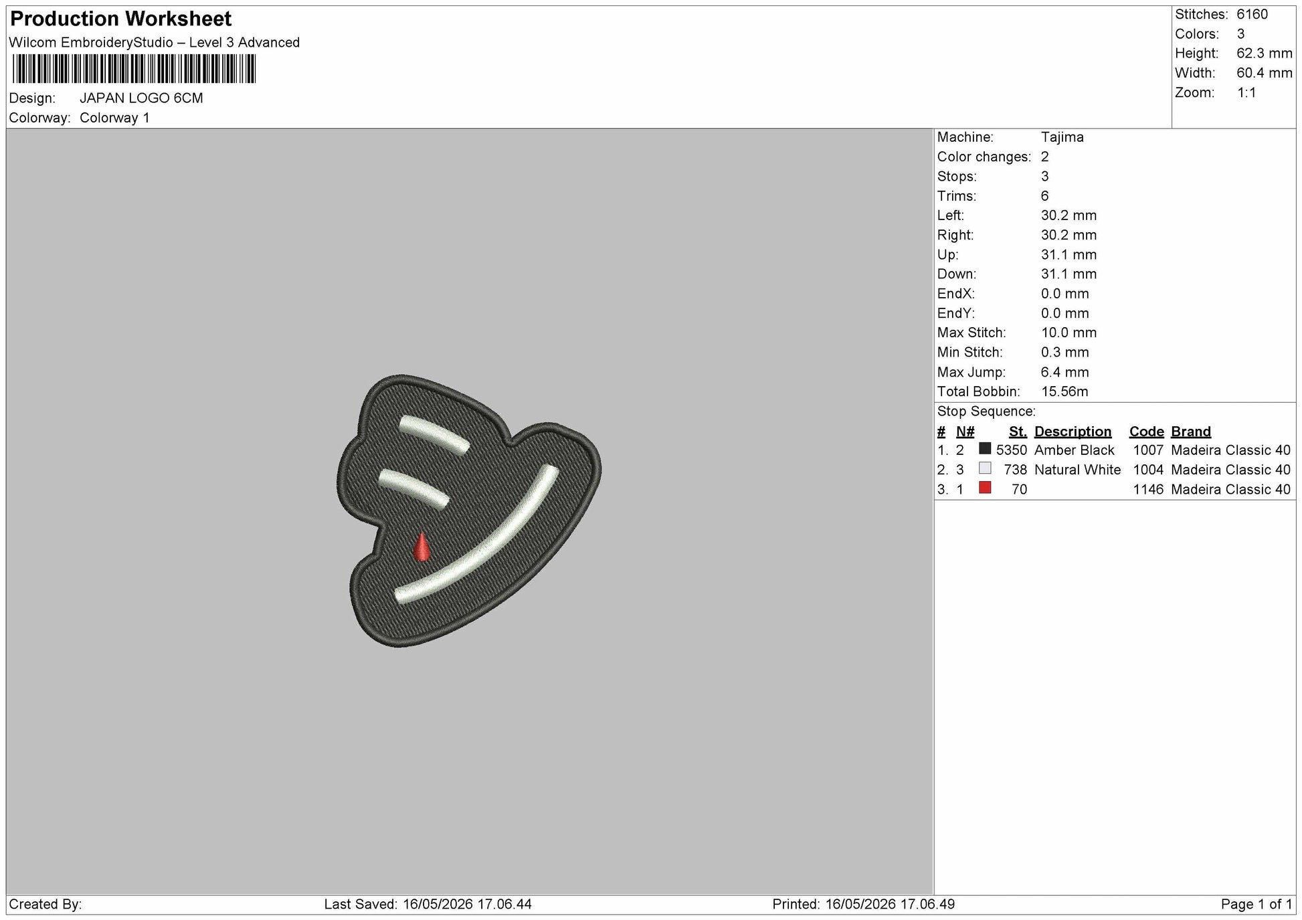
Task: Click the Max Jump value '6.4 mm'
Action: point(1064,372)
